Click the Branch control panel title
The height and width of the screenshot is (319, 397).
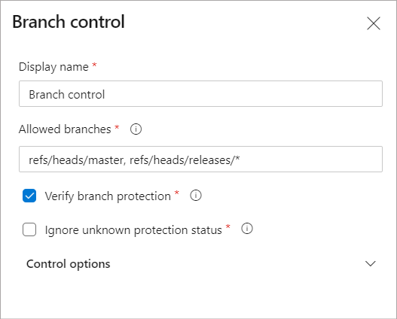69,22
